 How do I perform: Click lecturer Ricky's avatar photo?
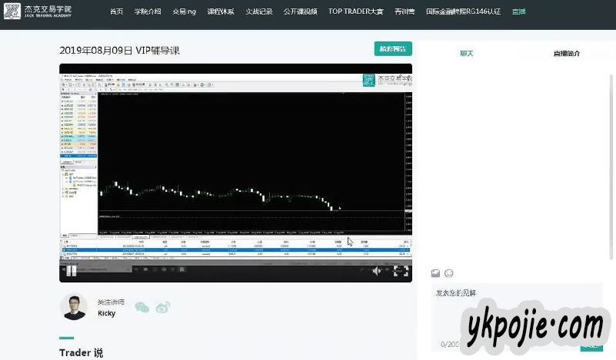point(74,307)
